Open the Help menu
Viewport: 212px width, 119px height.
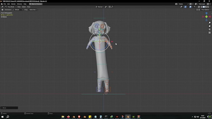click(x=25, y=4)
